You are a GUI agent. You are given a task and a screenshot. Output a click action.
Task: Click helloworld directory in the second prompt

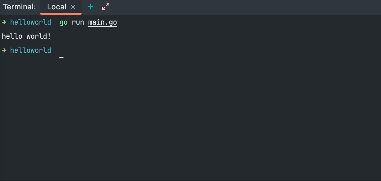[31, 50]
